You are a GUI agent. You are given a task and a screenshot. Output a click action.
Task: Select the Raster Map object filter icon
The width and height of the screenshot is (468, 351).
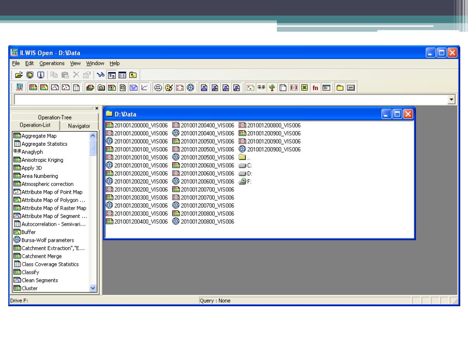[33, 87]
